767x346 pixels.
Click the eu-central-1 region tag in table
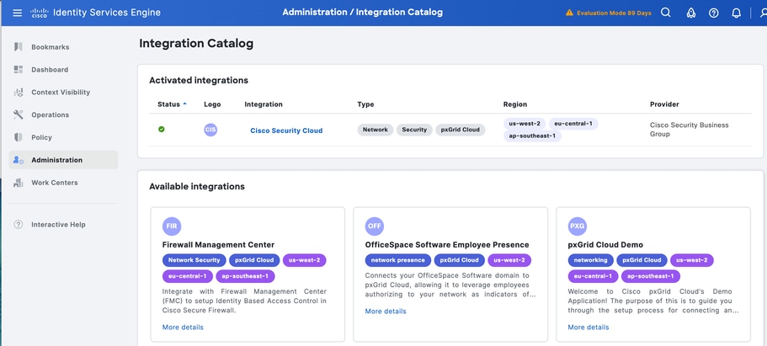click(573, 123)
